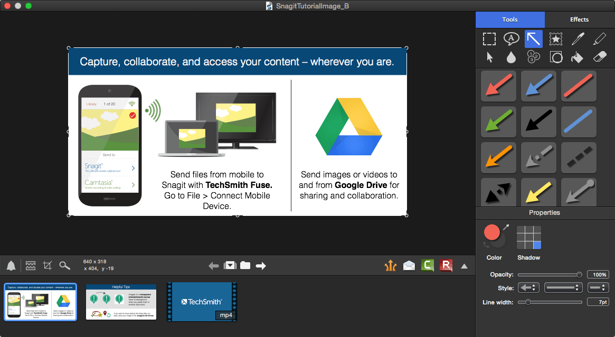Switch to the Tools tab
Image resolution: width=615 pixels, height=337 pixels.
(510, 19)
